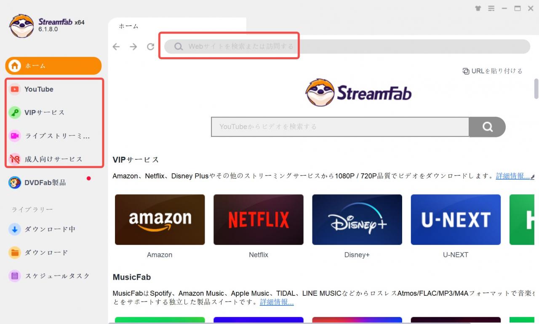
Task: Open 詳細情報 link under MusicFab
Action: pyautogui.click(x=277, y=302)
